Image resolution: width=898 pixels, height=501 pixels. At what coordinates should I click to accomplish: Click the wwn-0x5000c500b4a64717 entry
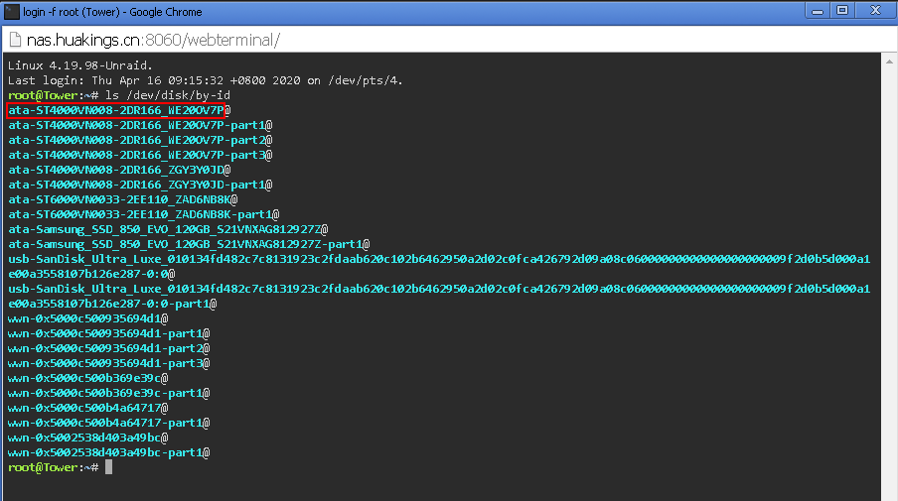click(x=87, y=408)
